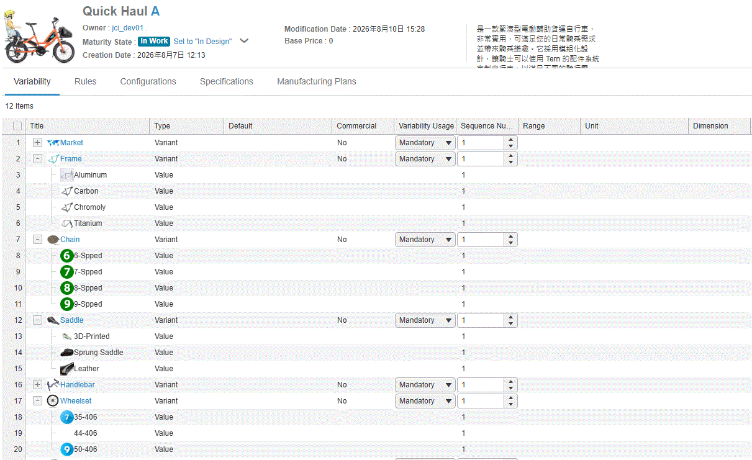Expand the Handlebar variant row
The image size is (752, 460).
point(38,385)
